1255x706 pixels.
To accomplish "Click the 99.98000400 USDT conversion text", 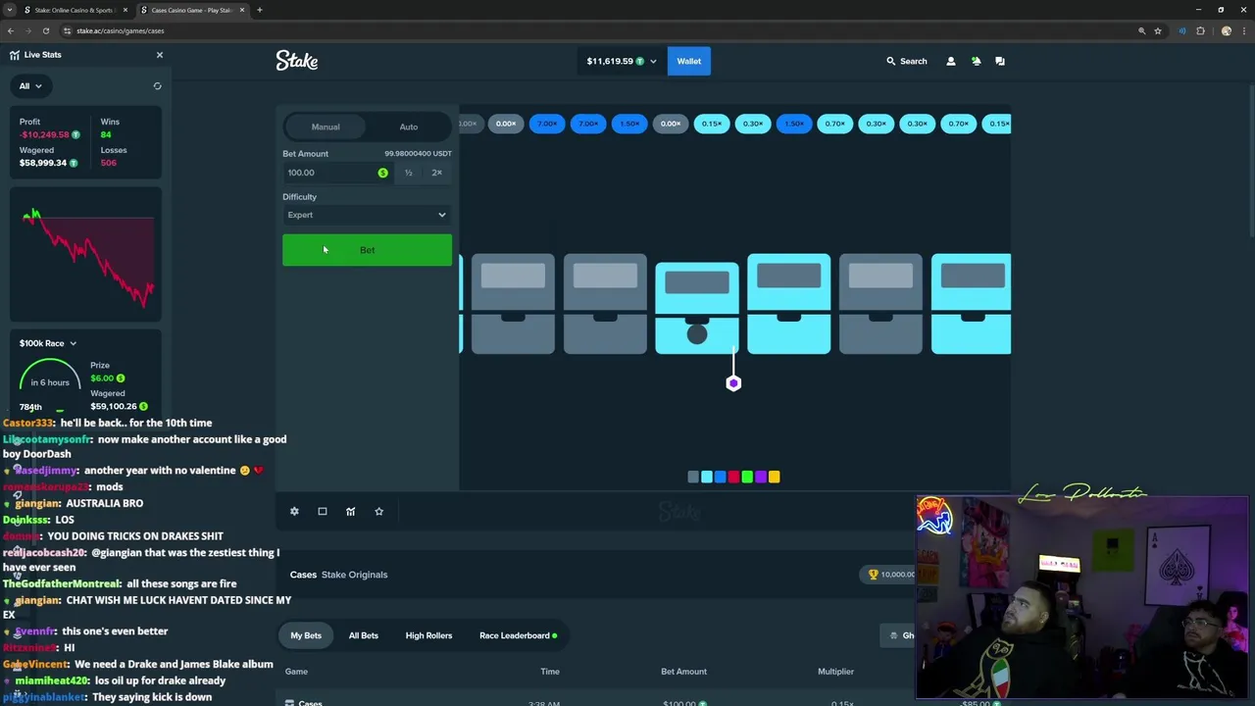I will pos(419,154).
